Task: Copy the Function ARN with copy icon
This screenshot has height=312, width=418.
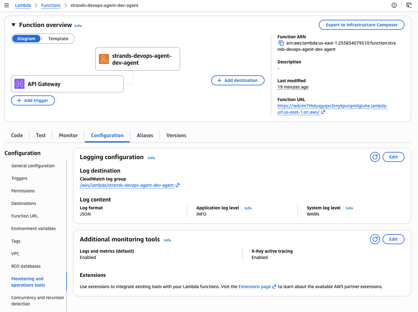Action: pyautogui.click(x=281, y=43)
